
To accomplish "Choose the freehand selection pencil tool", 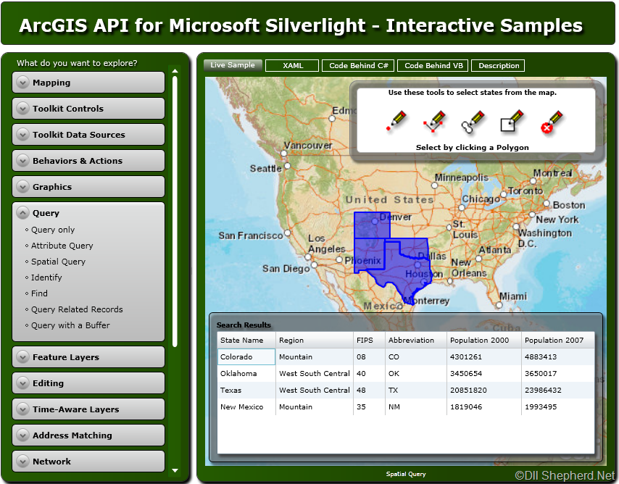I will (x=473, y=122).
